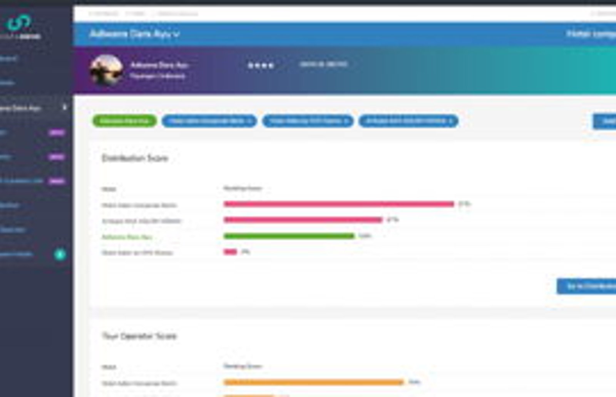616x397 pixels.
Task: Click the Distribution Score heading
Action: (x=135, y=158)
